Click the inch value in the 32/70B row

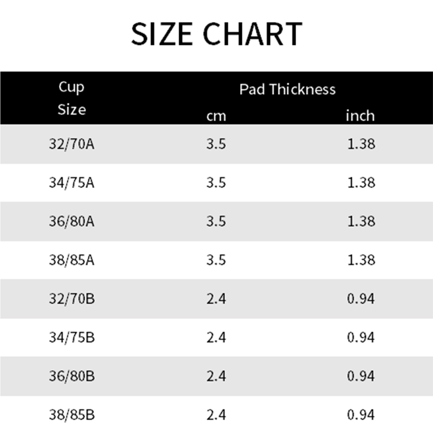click(x=360, y=299)
